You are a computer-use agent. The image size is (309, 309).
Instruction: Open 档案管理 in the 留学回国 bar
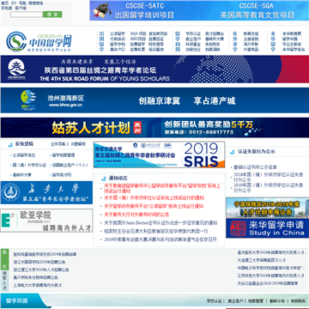click(256, 301)
